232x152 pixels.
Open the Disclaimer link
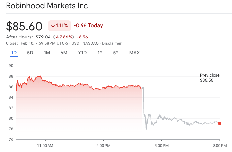pos(112,43)
